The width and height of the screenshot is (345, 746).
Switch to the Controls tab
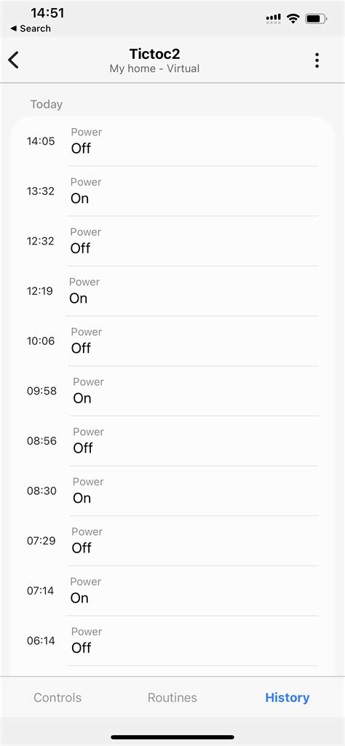[57, 697]
